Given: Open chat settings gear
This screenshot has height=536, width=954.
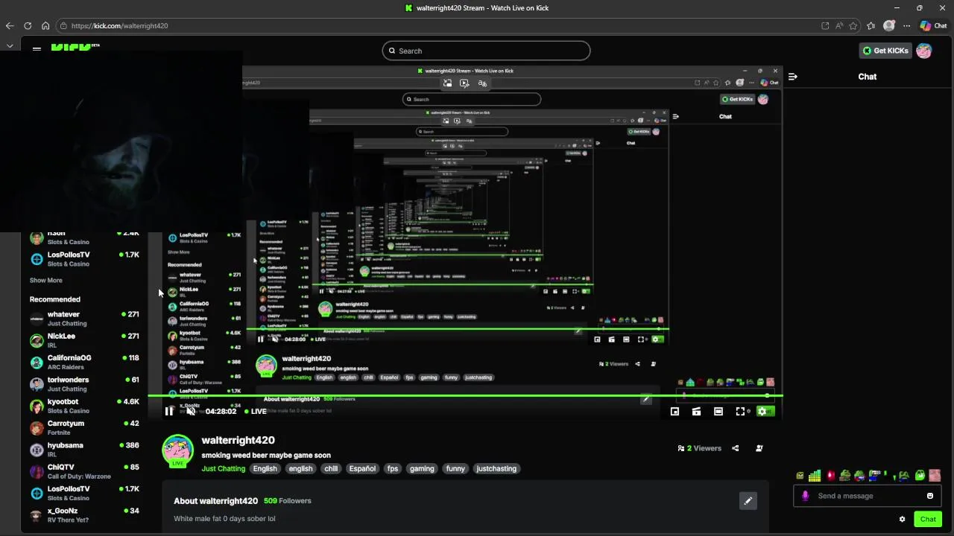Looking at the screenshot, I should 902,519.
